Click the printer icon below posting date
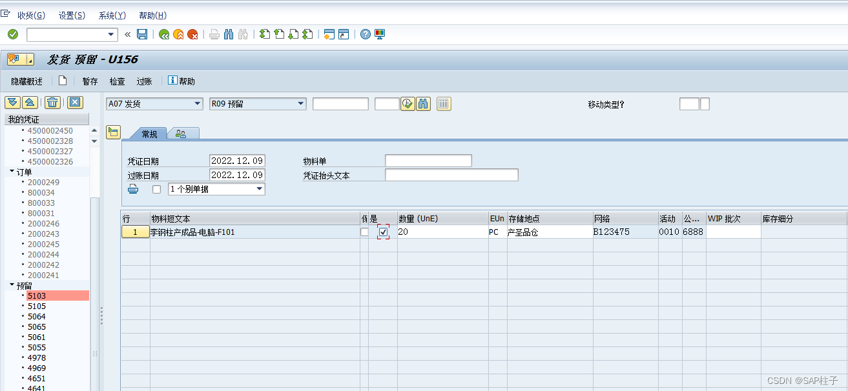The height and width of the screenshot is (391, 848). point(133,189)
